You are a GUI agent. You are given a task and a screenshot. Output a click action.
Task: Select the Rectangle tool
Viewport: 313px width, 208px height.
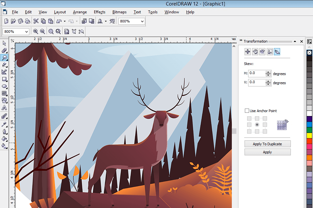pyautogui.click(x=5, y=79)
